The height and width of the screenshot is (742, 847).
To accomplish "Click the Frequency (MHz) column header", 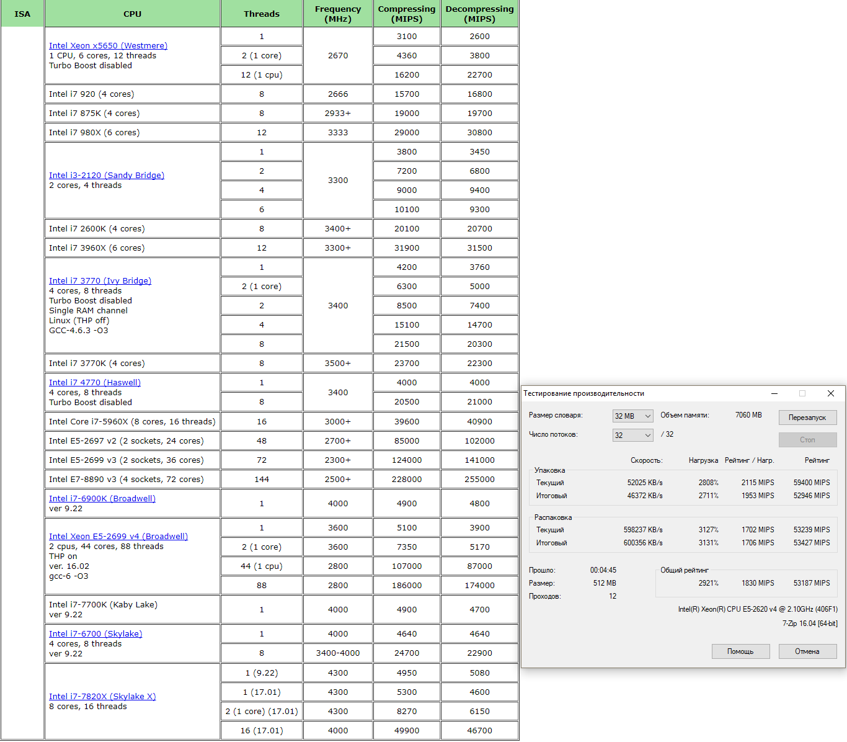I will [338, 14].
